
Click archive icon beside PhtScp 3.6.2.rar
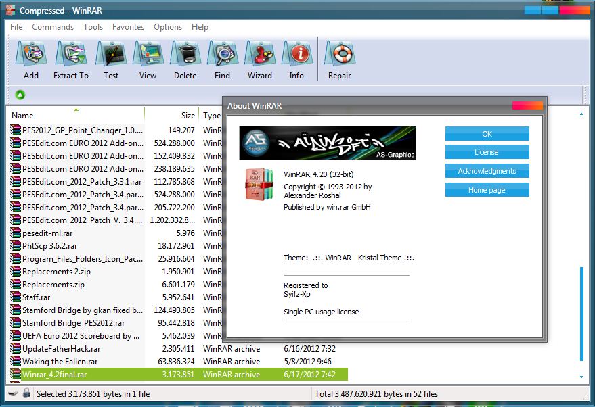(16, 245)
